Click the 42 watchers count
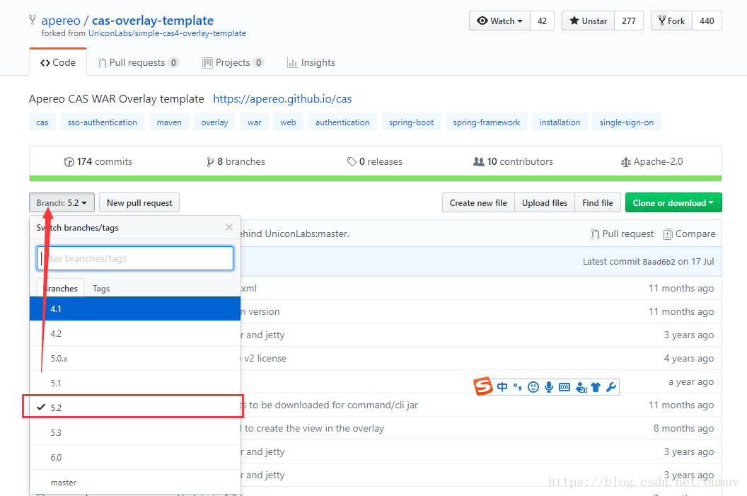Screen dimensions: 747x496 coord(542,21)
